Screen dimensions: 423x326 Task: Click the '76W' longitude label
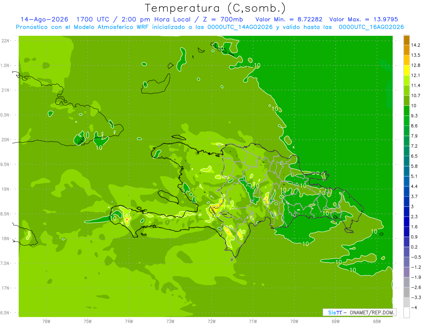click(46, 321)
